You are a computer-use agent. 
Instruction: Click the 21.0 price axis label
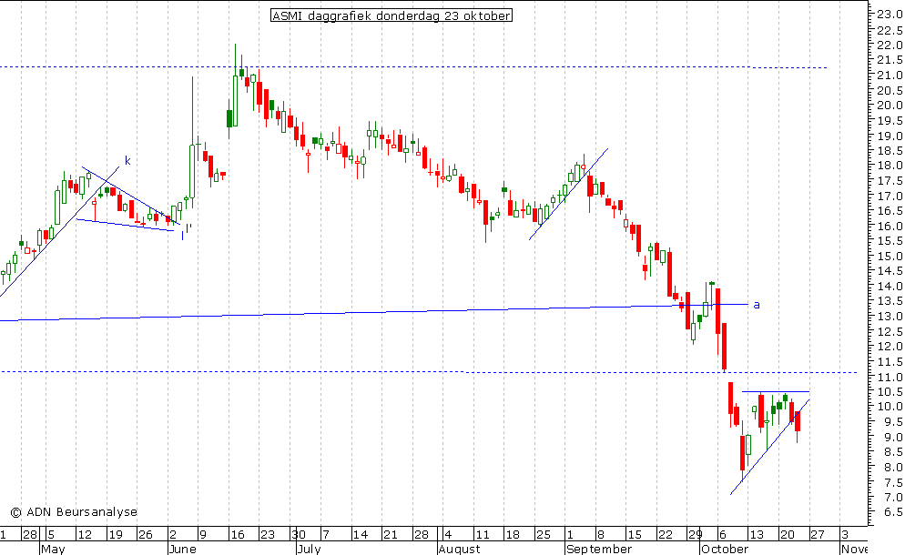click(x=890, y=76)
